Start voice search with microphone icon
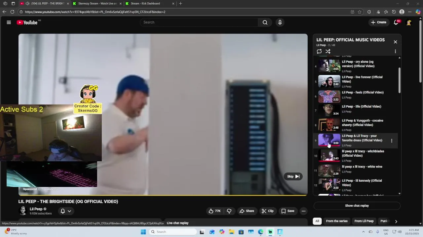Image resolution: width=423 pixels, height=237 pixels. click(280, 22)
